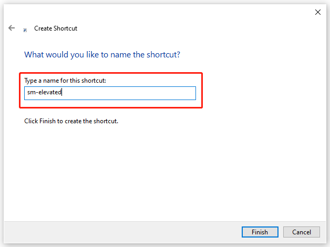
Task: Click the 'What would you like to name' heading
Action: click(102, 55)
